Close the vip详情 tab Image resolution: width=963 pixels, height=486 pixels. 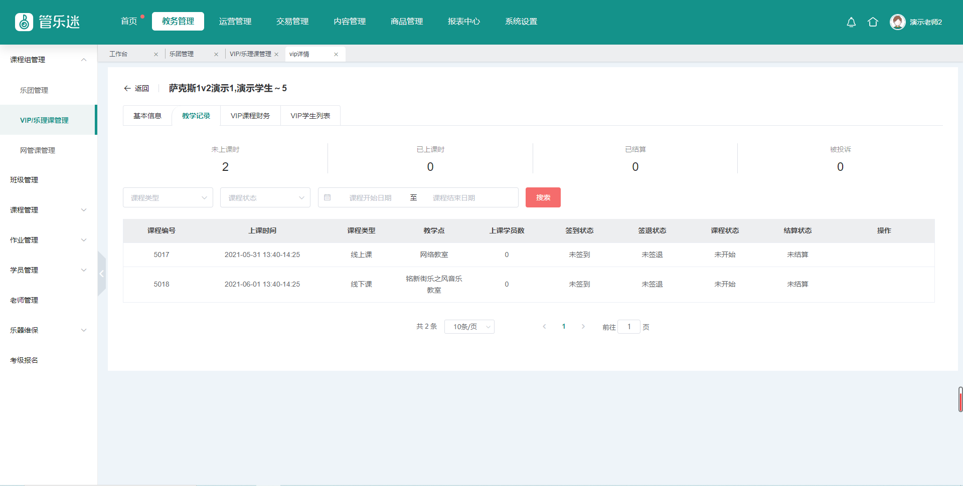pyautogui.click(x=336, y=54)
